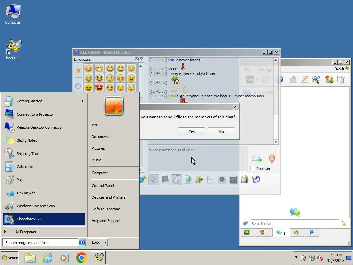Open Chocolatey GUI from Start menu
Viewport: 353px width, 265px height.
(x=44, y=219)
